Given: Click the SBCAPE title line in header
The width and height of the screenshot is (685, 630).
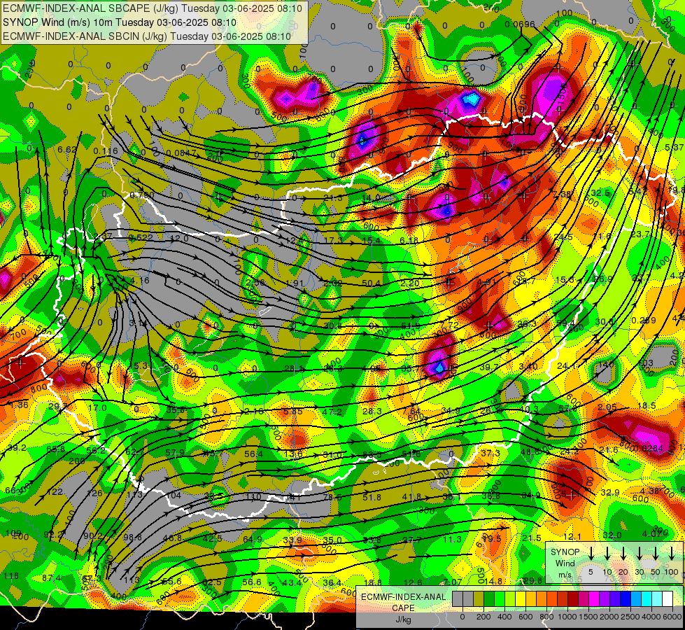Looking at the screenshot, I should [152, 8].
